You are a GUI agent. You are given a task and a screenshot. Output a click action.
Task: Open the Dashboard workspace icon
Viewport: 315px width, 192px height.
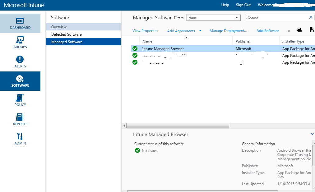tap(20, 23)
